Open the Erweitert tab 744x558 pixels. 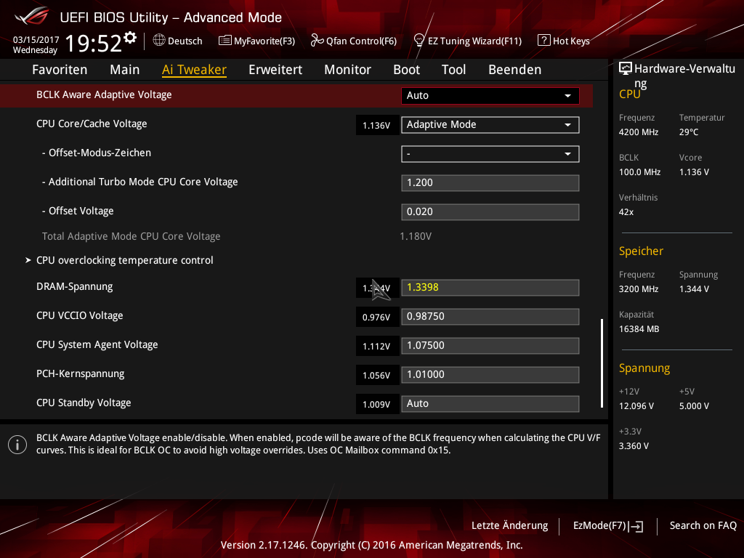[275, 70]
